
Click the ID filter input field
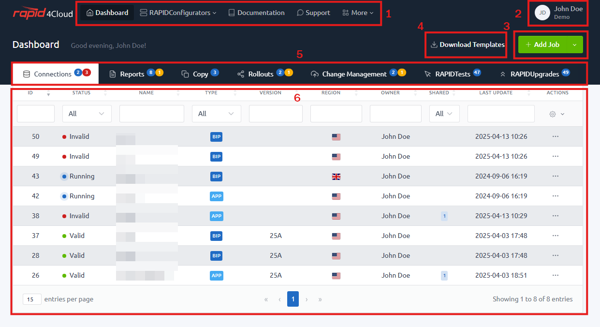tap(36, 114)
